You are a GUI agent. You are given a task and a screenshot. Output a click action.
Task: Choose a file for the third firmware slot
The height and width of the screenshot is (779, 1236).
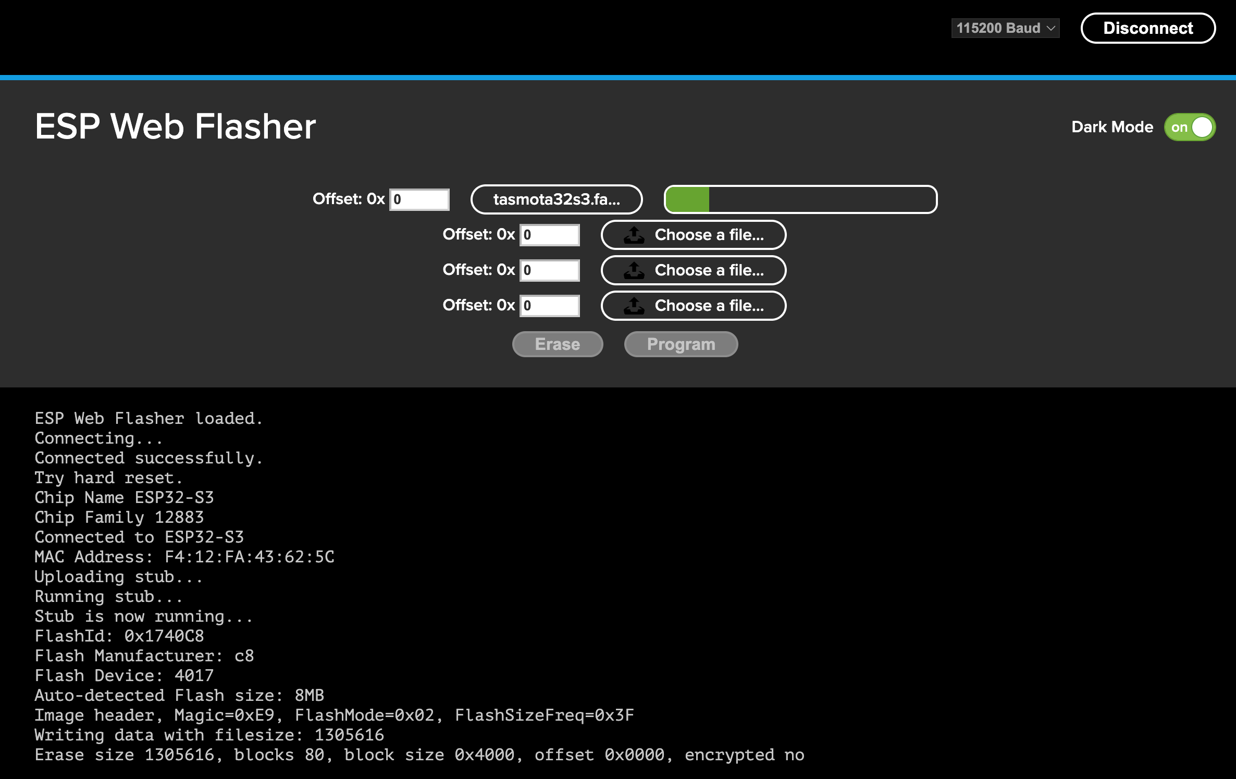click(693, 270)
